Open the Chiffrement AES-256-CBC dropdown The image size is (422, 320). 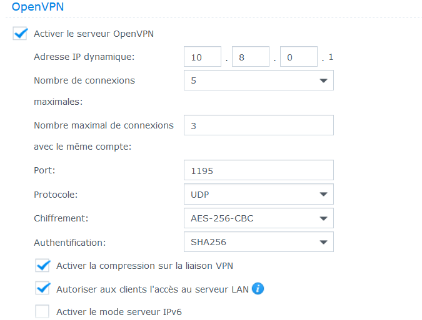pos(259,218)
